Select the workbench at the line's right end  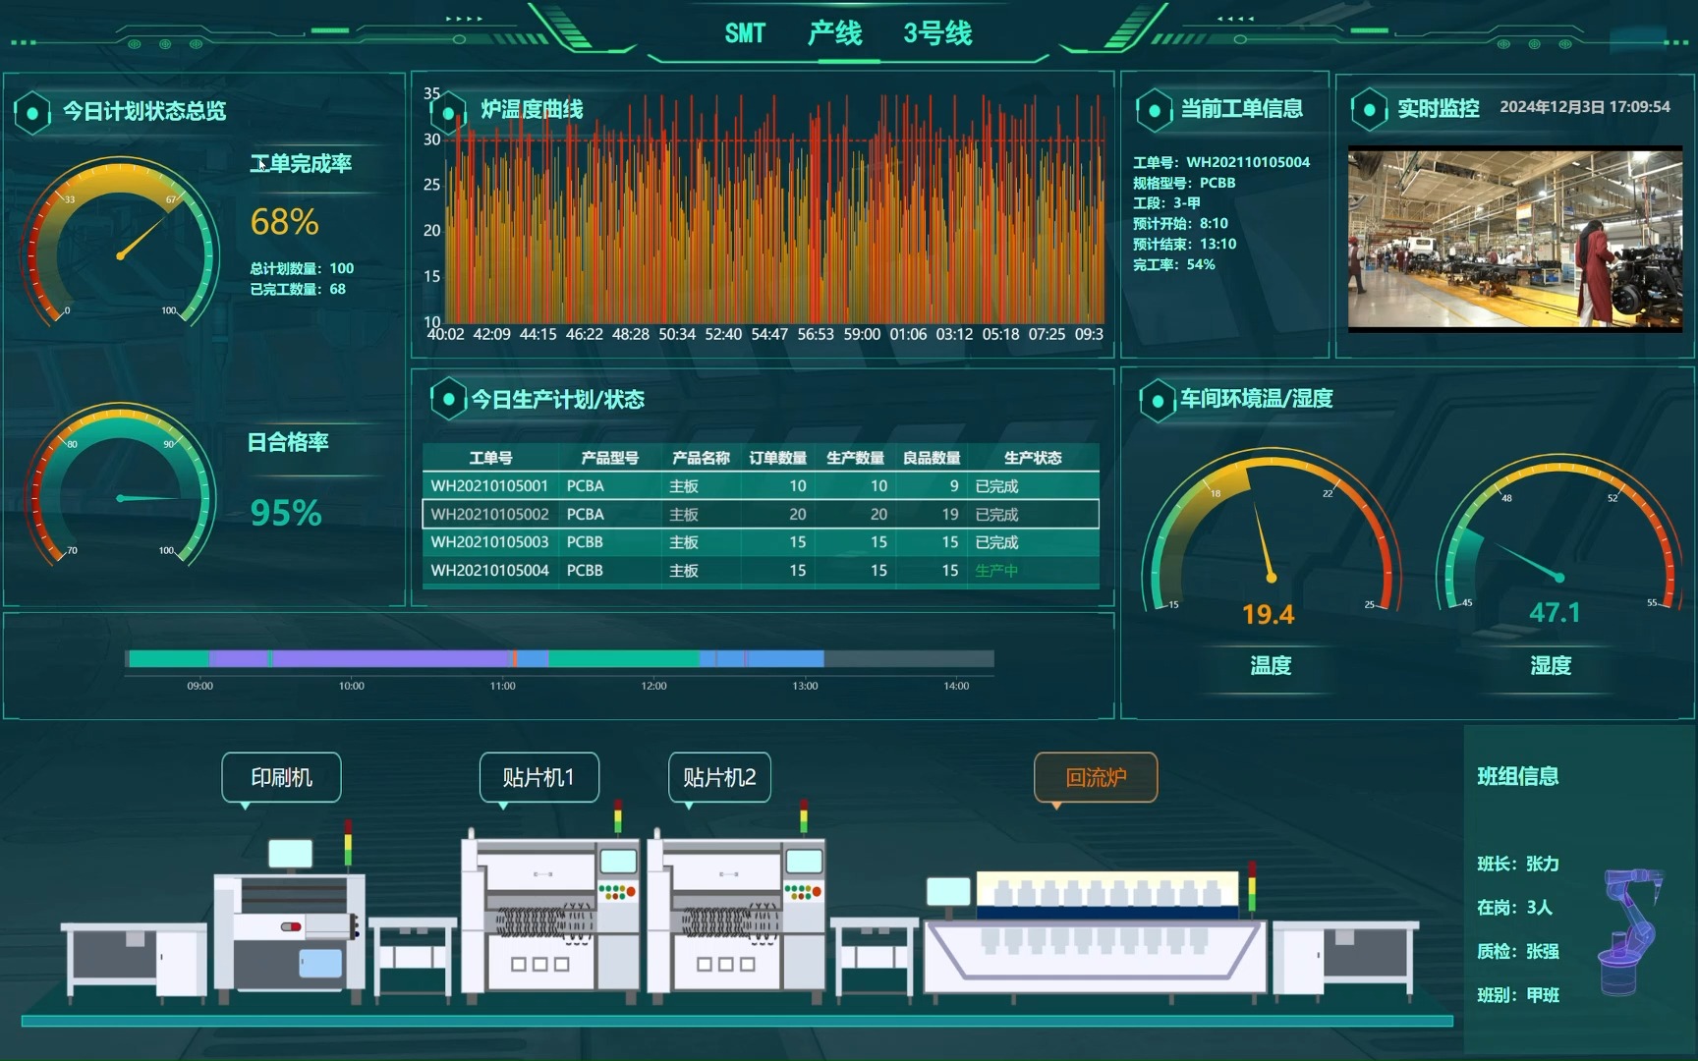tap(1345, 961)
